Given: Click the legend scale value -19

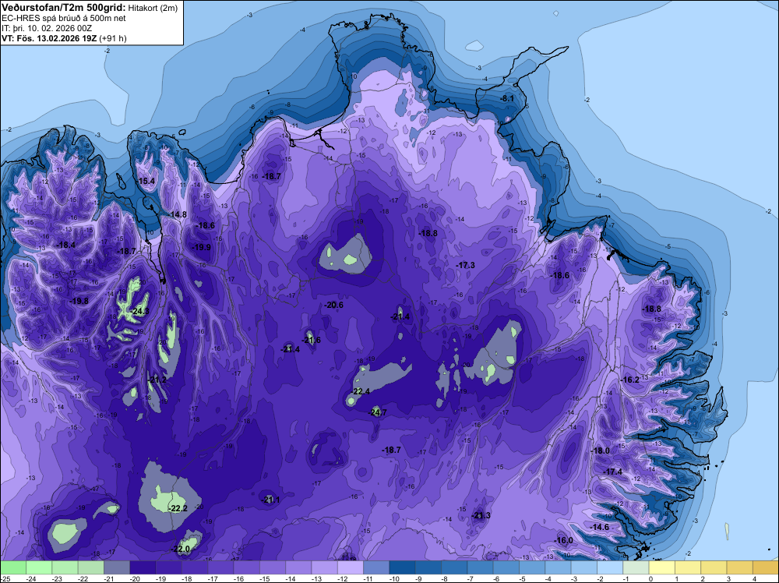Looking at the screenshot, I should coord(160,578).
